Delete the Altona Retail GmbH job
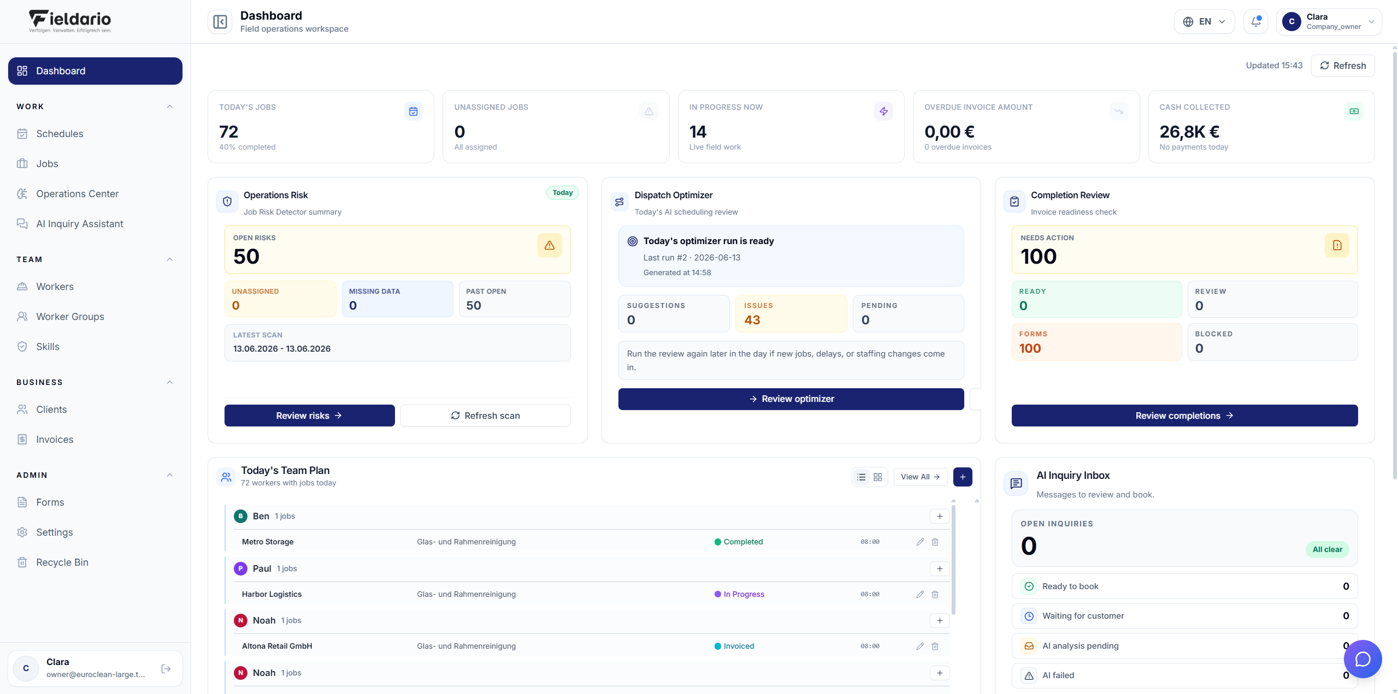The width and height of the screenshot is (1398, 694). point(935,646)
